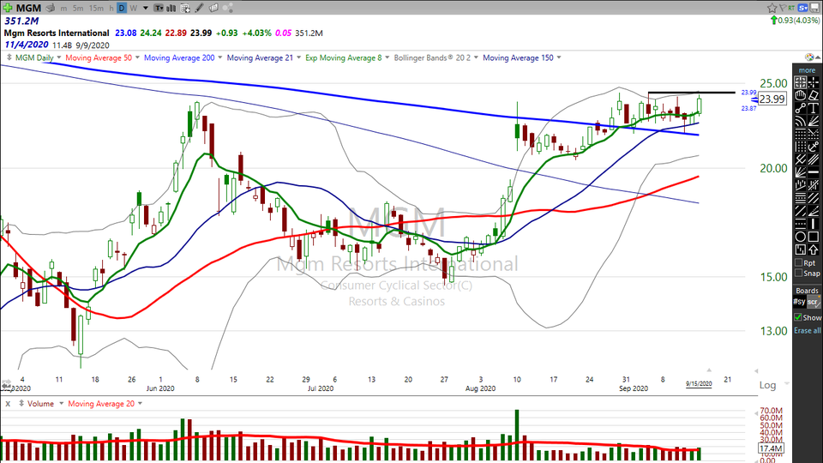Click the 23.99 current price label
Viewport: 823px width, 463px height.
[x=772, y=99]
